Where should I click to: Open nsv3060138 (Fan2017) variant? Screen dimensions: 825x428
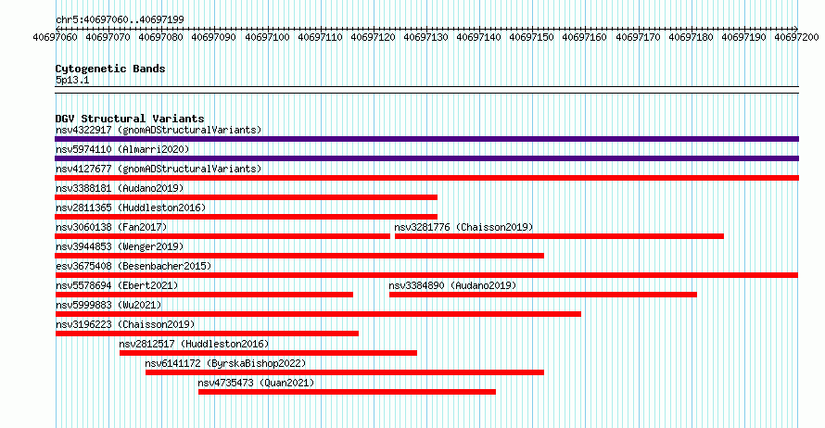pos(111,227)
